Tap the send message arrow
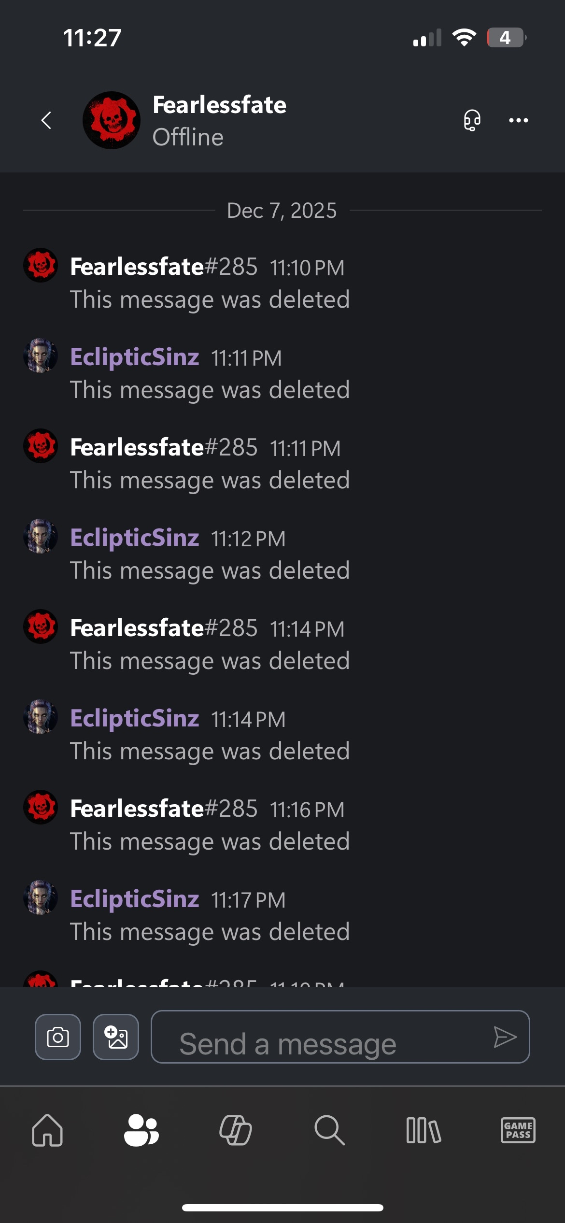Image resolution: width=565 pixels, height=1223 pixels. (505, 1037)
